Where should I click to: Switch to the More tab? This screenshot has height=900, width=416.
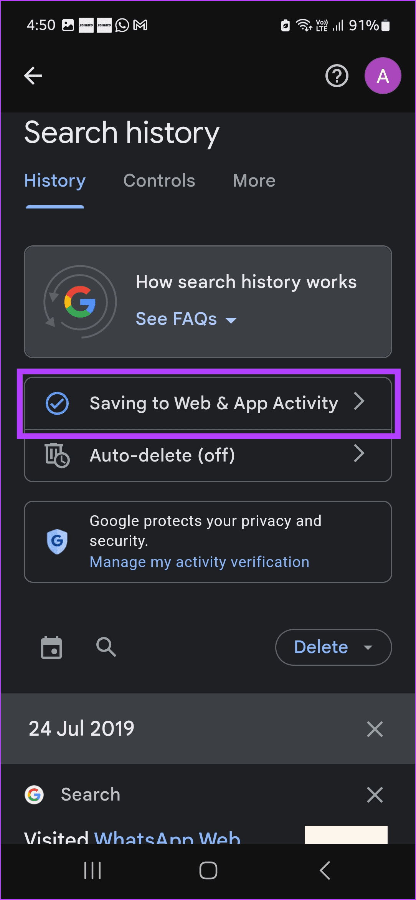point(254,180)
